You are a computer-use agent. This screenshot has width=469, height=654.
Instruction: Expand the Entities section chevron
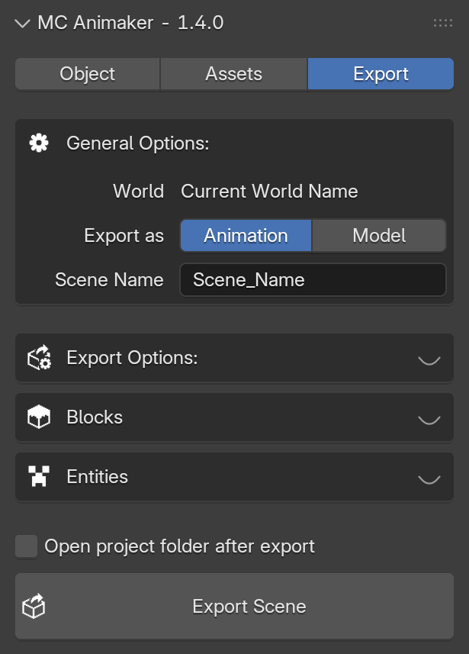point(429,478)
